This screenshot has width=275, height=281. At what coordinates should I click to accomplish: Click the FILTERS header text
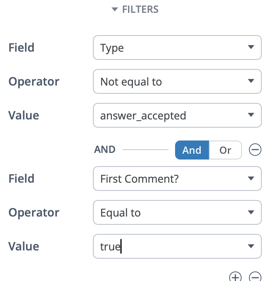[140, 10]
